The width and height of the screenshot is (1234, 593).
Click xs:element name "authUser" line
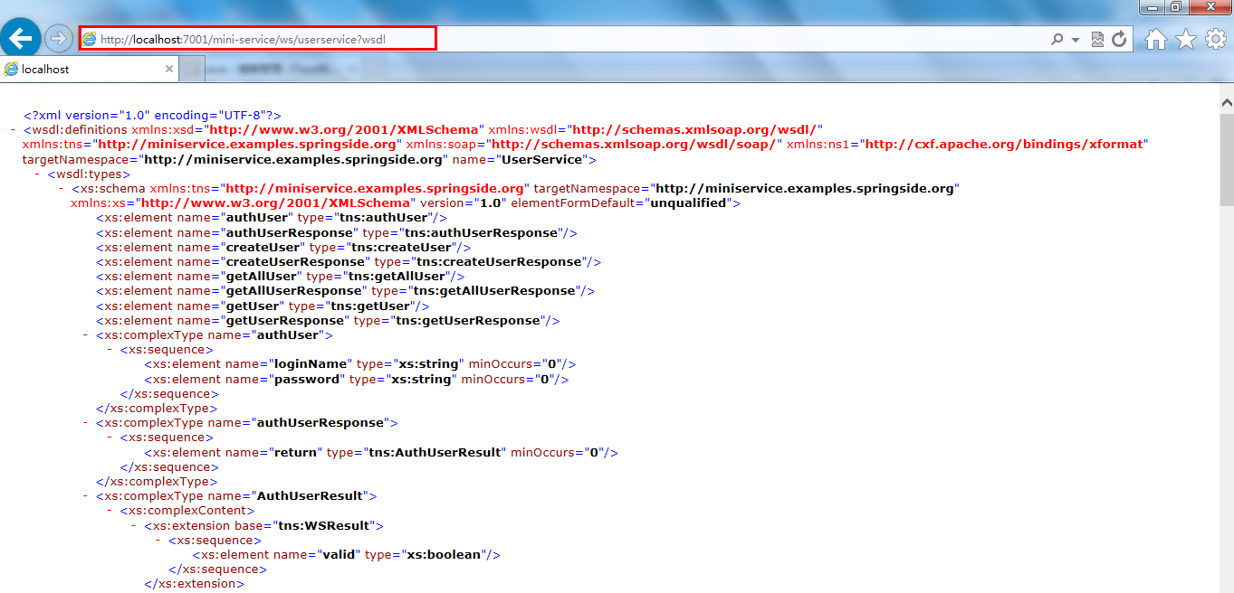pos(272,218)
